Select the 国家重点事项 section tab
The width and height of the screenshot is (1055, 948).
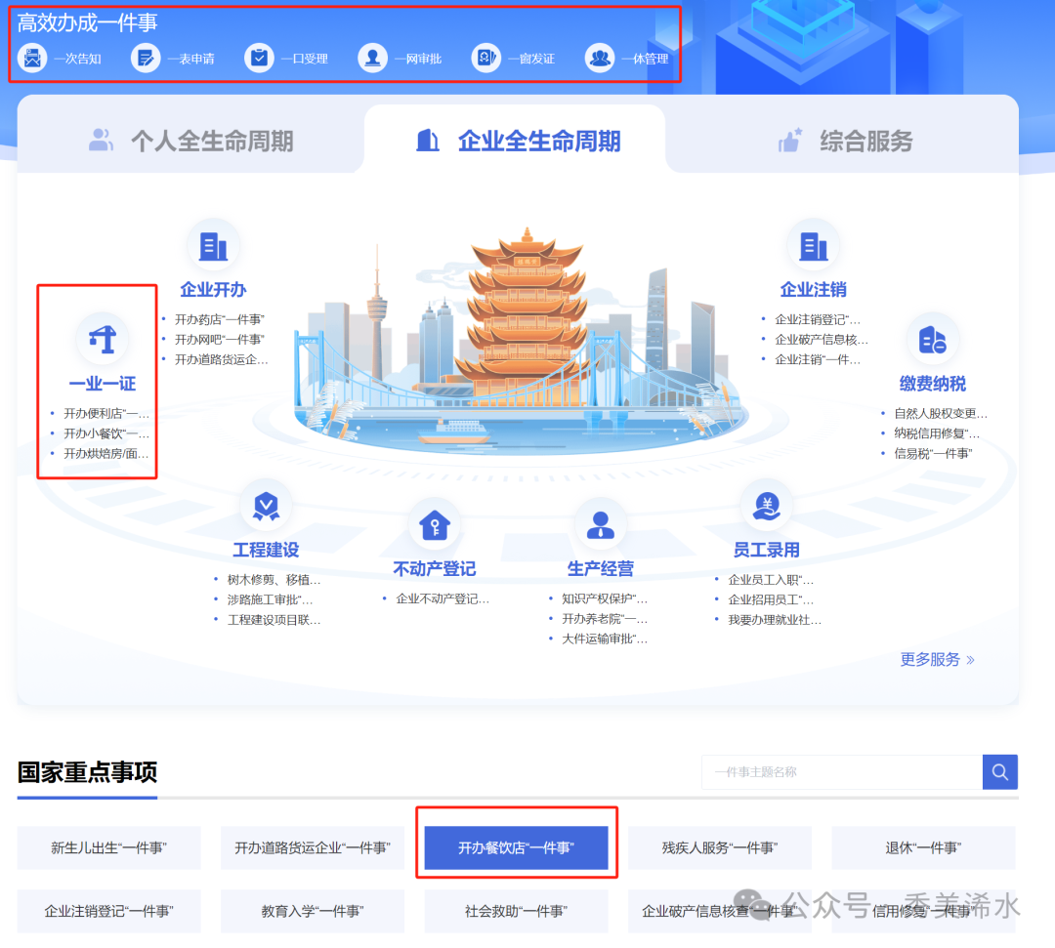click(x=88, y=772)
